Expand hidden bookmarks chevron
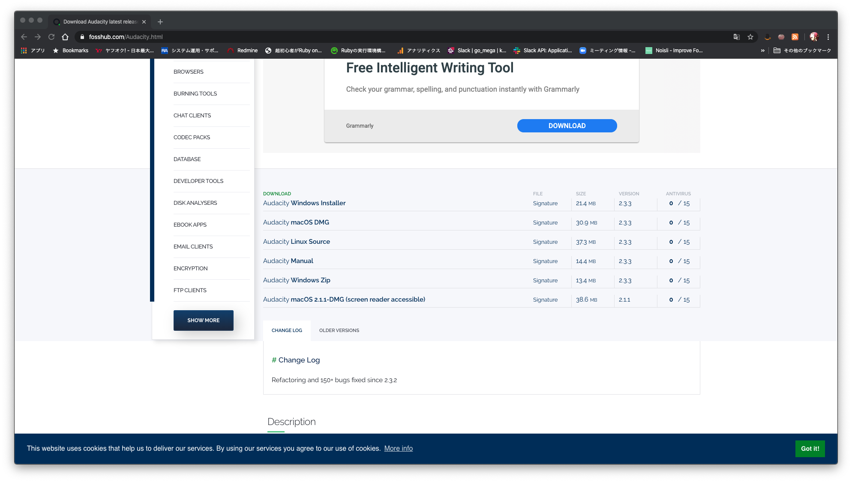 (762, 51)
